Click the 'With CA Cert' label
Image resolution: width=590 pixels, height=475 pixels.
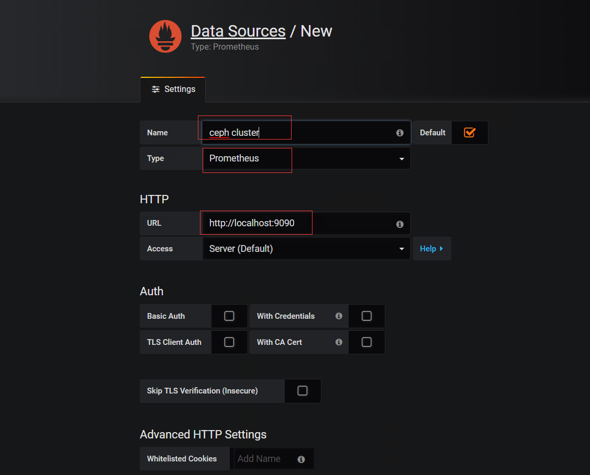280,342
